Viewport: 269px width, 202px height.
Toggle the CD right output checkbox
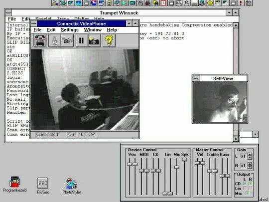pos(250,184)
